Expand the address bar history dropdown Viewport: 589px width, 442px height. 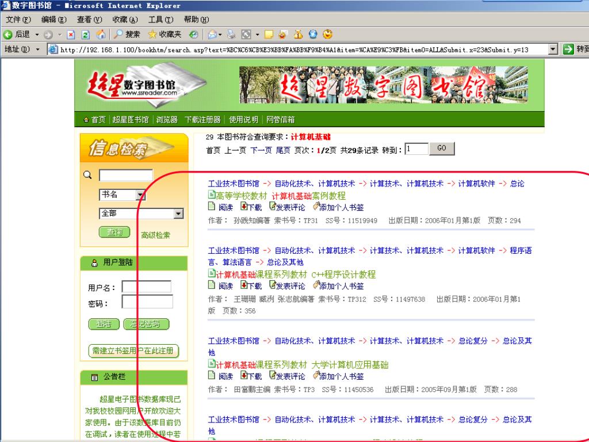(x=553, y=49)
